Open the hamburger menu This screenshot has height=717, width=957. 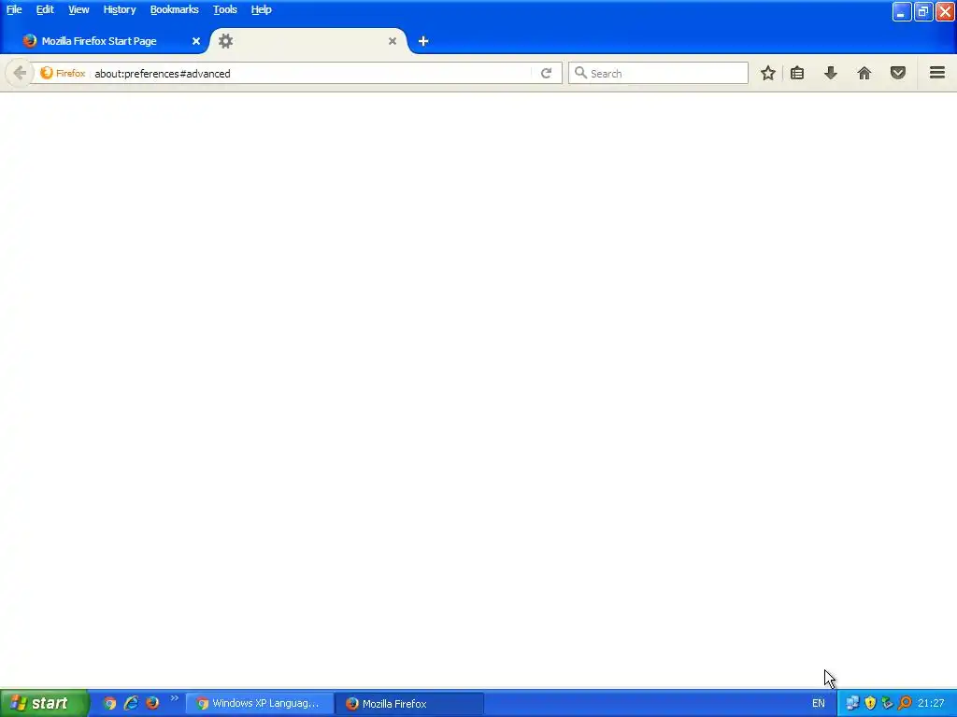pos(937,73)
